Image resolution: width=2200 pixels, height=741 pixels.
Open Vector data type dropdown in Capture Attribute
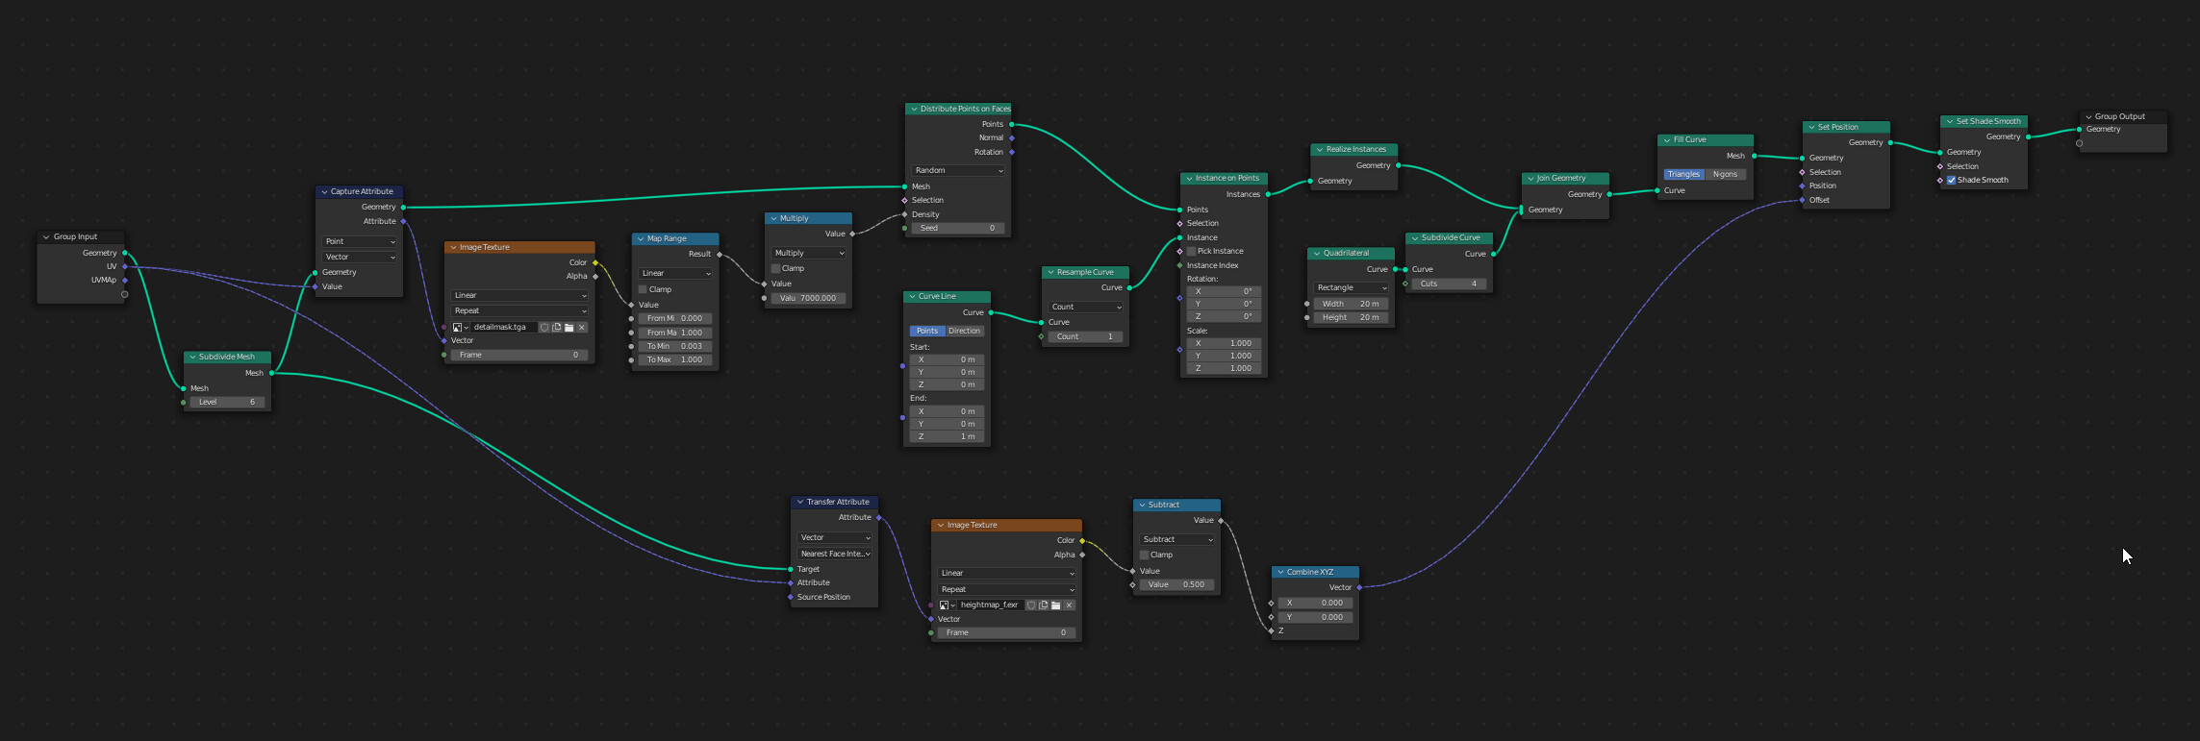pos(360,257)
